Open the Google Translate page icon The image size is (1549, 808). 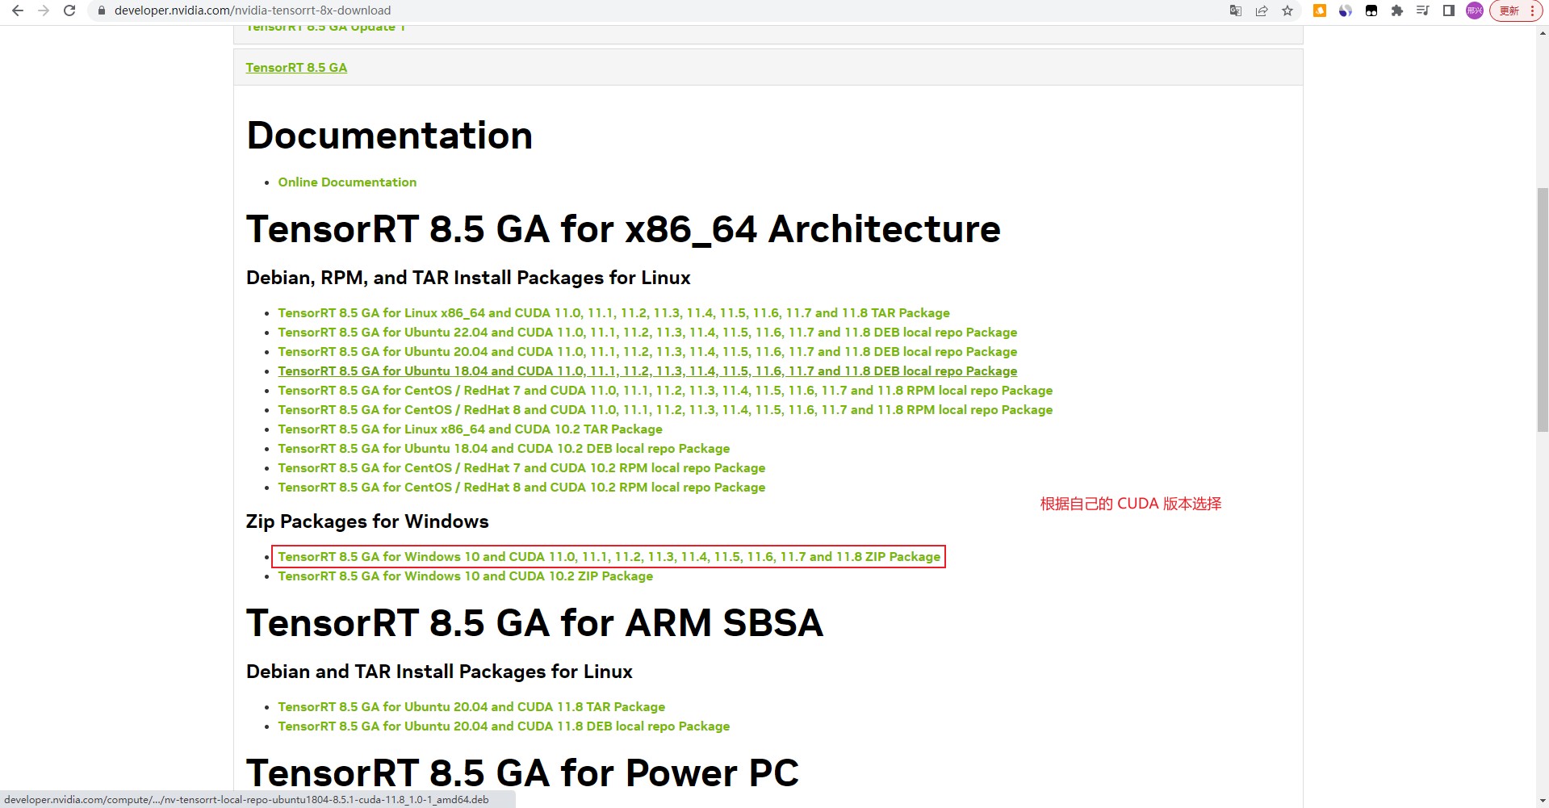coord(1236,10)
